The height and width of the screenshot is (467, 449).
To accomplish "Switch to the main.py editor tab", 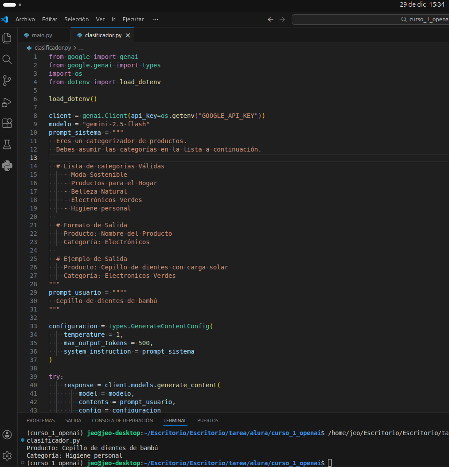I will [42, 35].
